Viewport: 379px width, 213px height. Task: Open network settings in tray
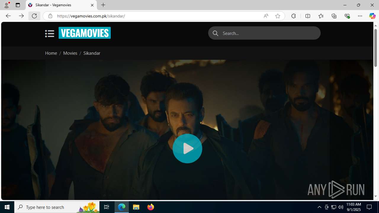pos(334,207)
